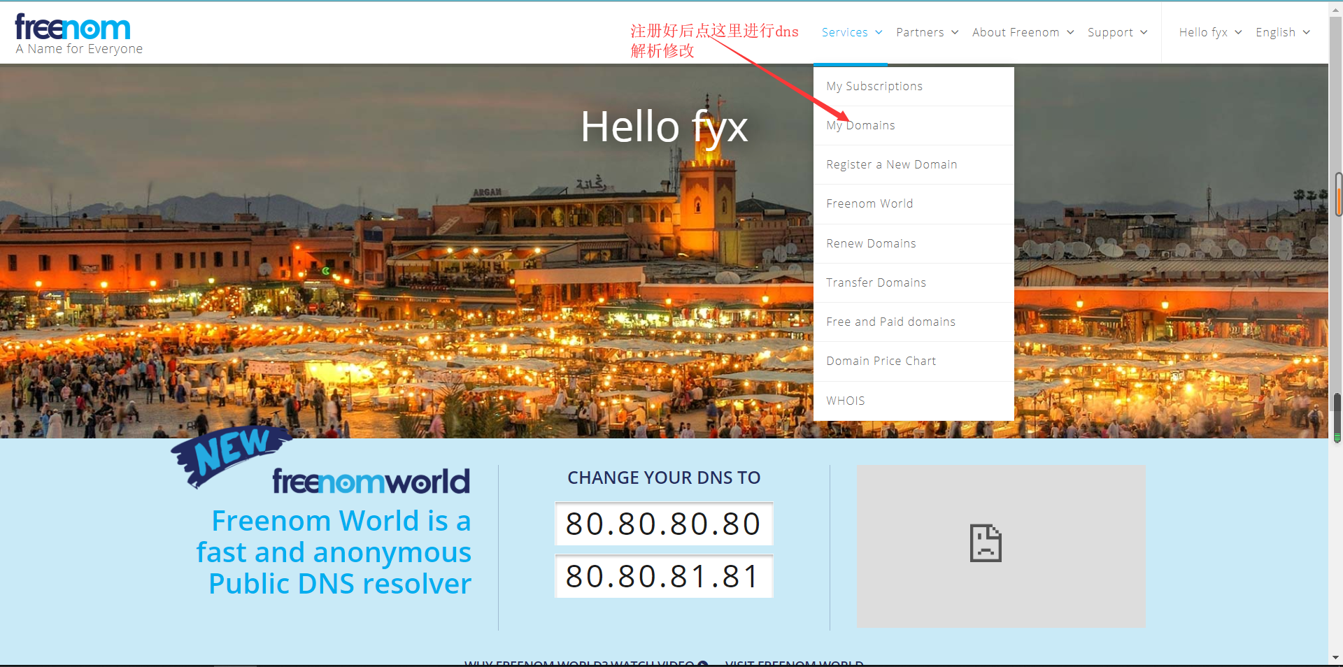Select My Domains from Services menu
Screen dimensions: 1343x667
coord(861,125)
